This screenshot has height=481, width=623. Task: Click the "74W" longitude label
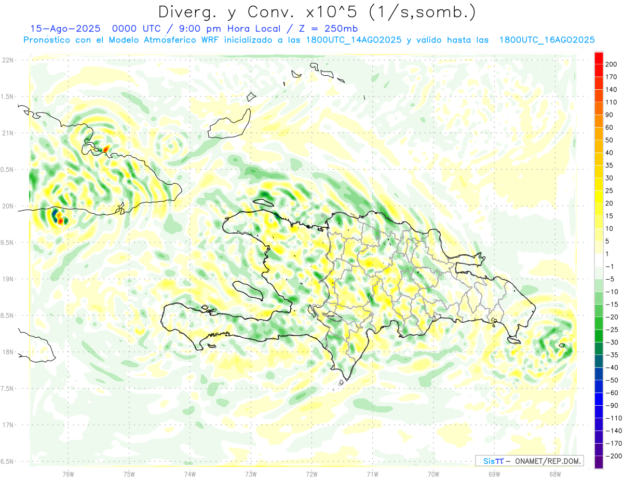click(189, 474)
